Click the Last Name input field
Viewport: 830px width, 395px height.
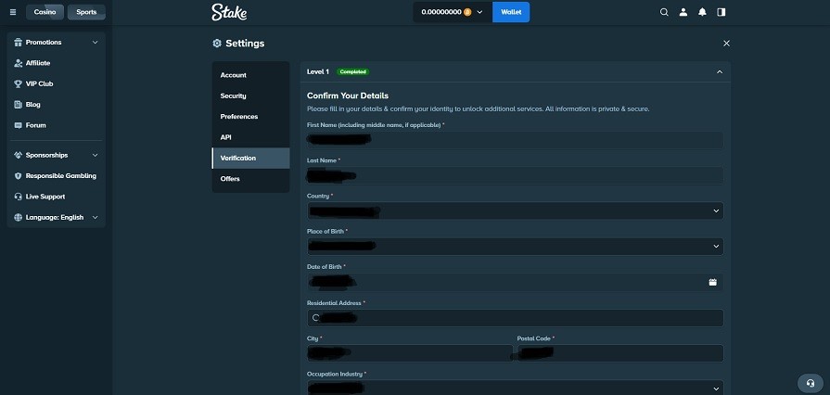[x=515, y=175]
